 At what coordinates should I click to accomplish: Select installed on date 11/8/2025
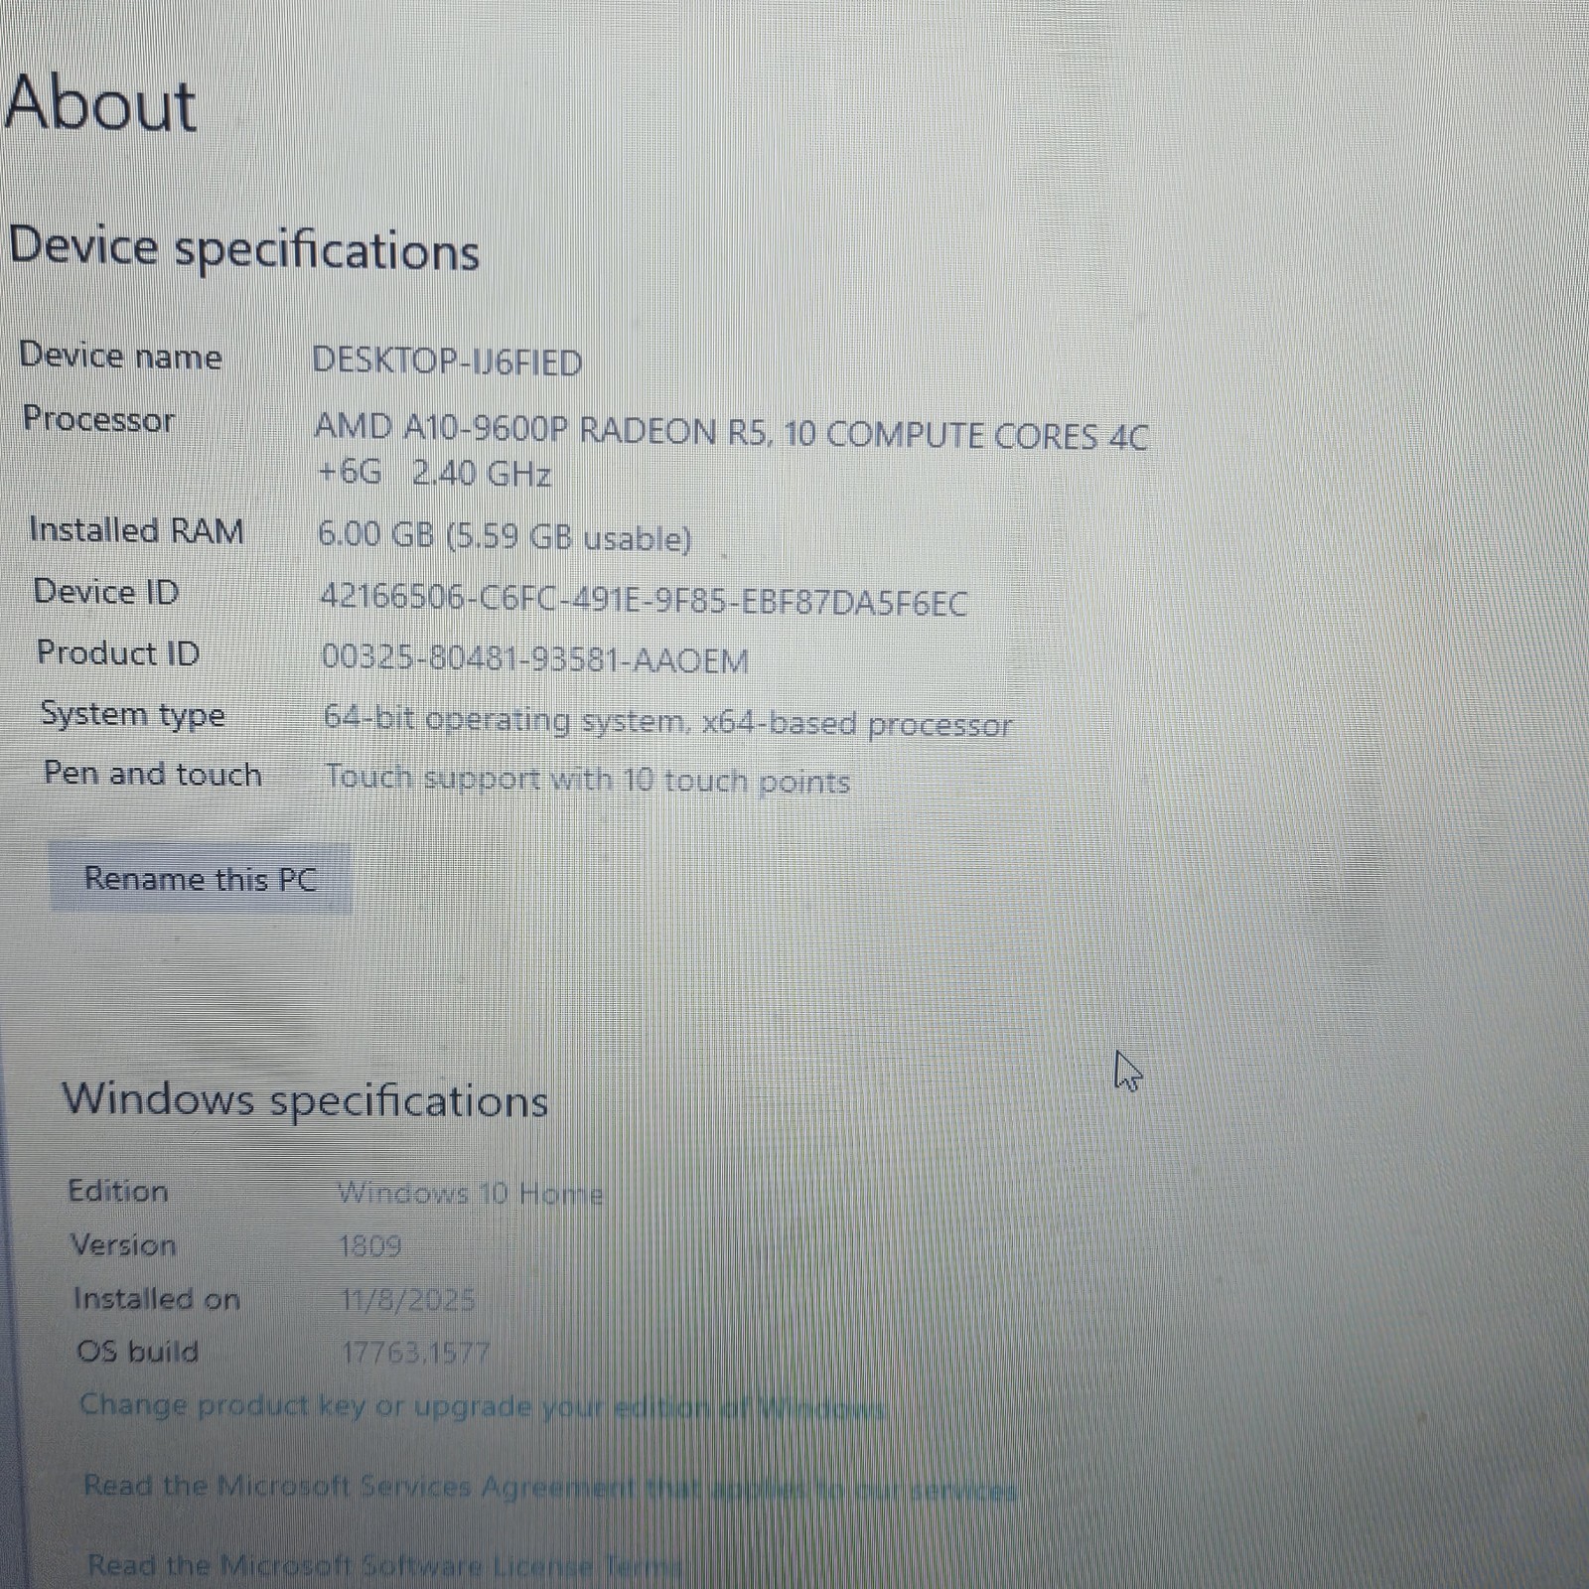(x=408, y=1300)
